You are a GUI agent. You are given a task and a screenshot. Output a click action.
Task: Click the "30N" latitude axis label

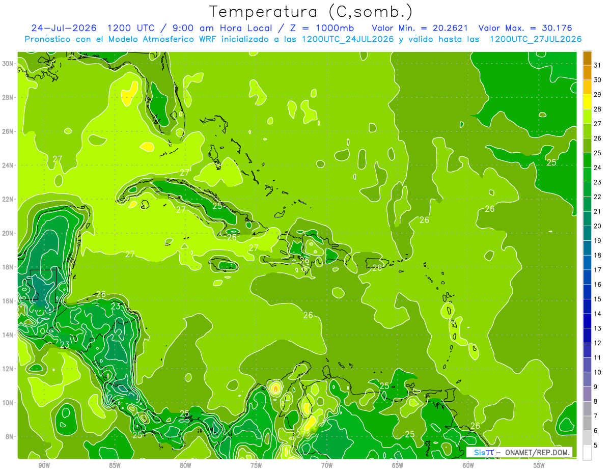pos(7,64)
